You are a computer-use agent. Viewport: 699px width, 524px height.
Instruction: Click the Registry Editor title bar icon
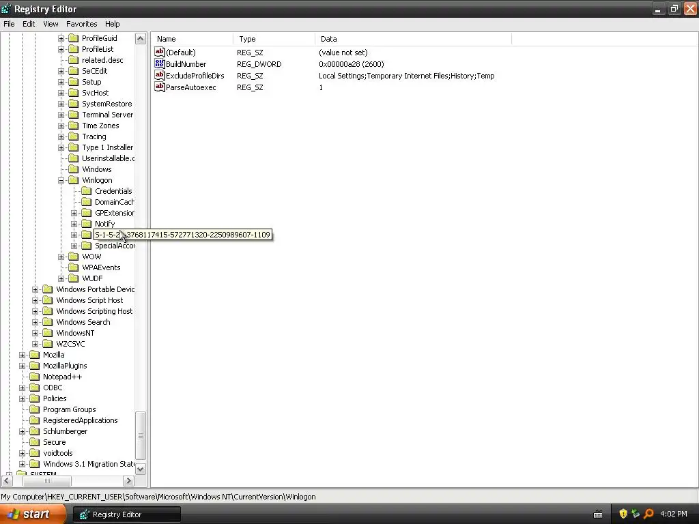(6, 8)
